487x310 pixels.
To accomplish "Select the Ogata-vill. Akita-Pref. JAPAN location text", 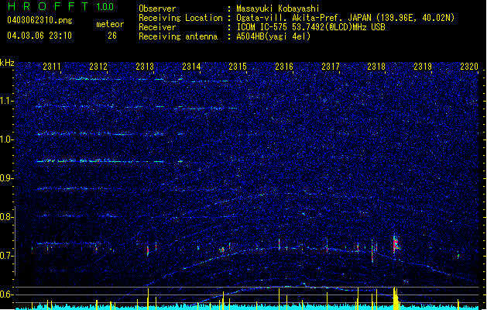I will (x=304, y=18).
